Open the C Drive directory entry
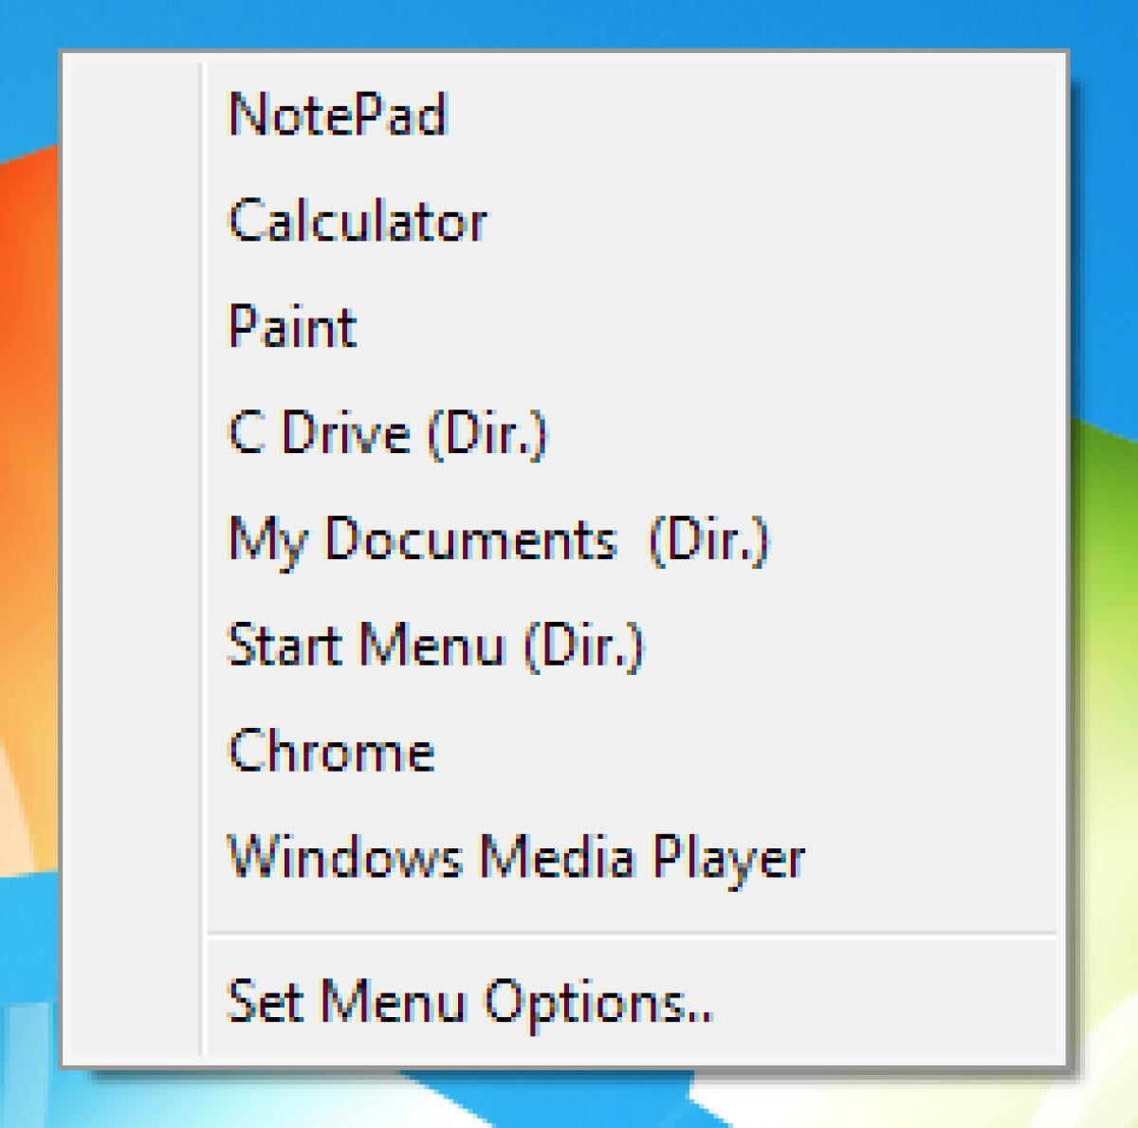1138x1128 pixels. pyautogui.click(x=389, y=433)
